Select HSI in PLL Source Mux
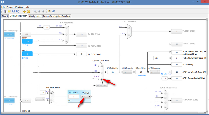 point(51,93)
